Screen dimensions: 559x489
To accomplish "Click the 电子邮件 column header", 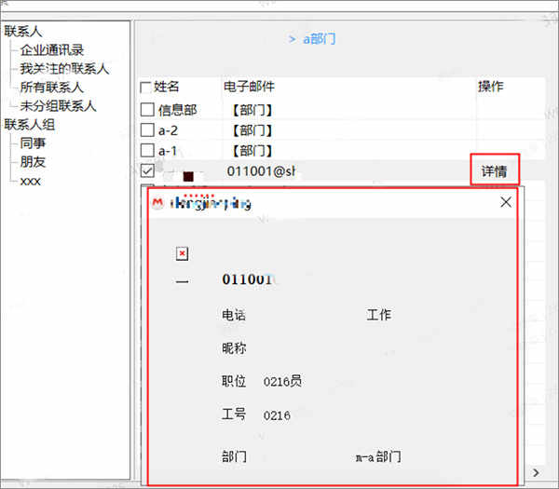I will coord(249,87).
